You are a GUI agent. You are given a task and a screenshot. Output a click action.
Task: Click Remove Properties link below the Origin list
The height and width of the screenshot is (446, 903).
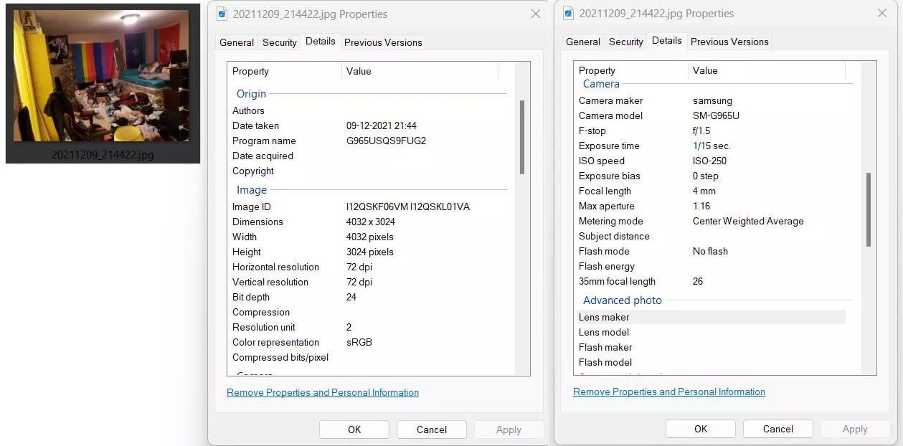coord(323,392)
